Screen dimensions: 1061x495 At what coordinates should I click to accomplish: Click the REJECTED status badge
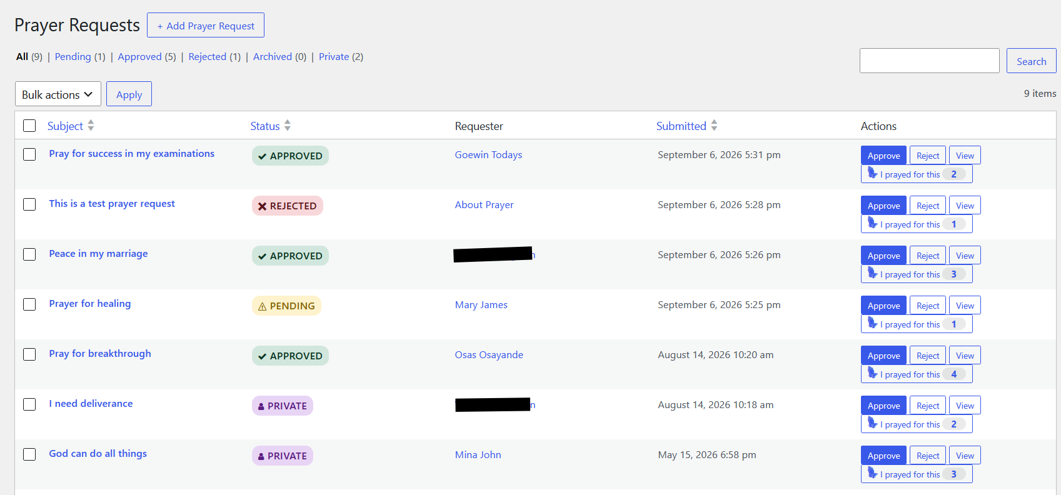point(288,206)
